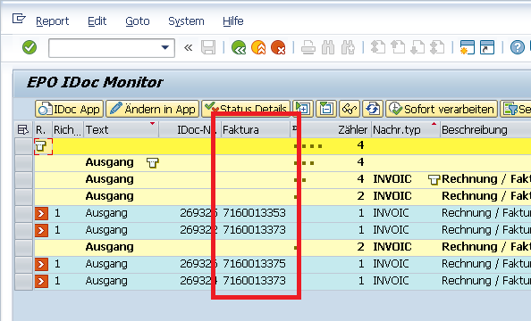Click the Sofort verarbeiten button

click(442, 109)
